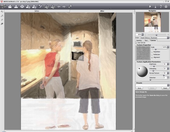170x132 pixels.
Task: Click the Print image icon
Action: point(22,6)
